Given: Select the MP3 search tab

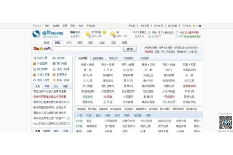Looking at the screenshot, I should [69, 43].
